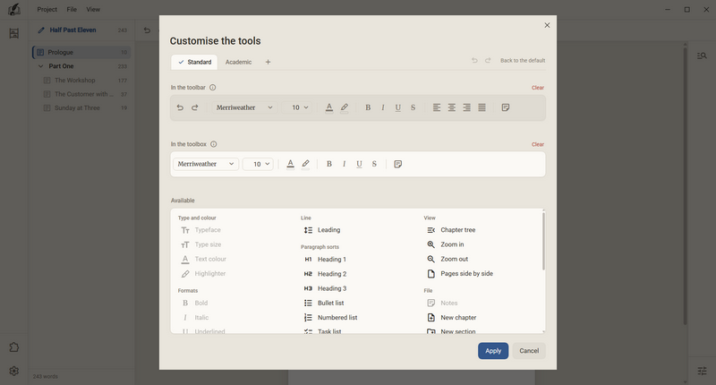Open Merriweather font dropdown in toolbox row
The image size is (716, 385).
click(x=206, y=164)
